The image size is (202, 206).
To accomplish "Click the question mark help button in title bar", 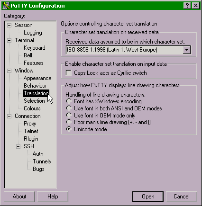I will click(x=187, y=6).
